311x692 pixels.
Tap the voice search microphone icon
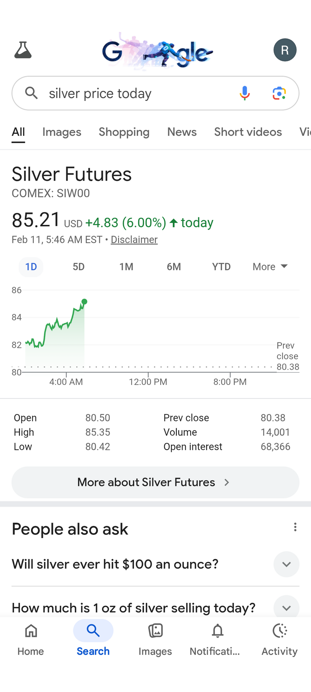click(x=244, y=93)
